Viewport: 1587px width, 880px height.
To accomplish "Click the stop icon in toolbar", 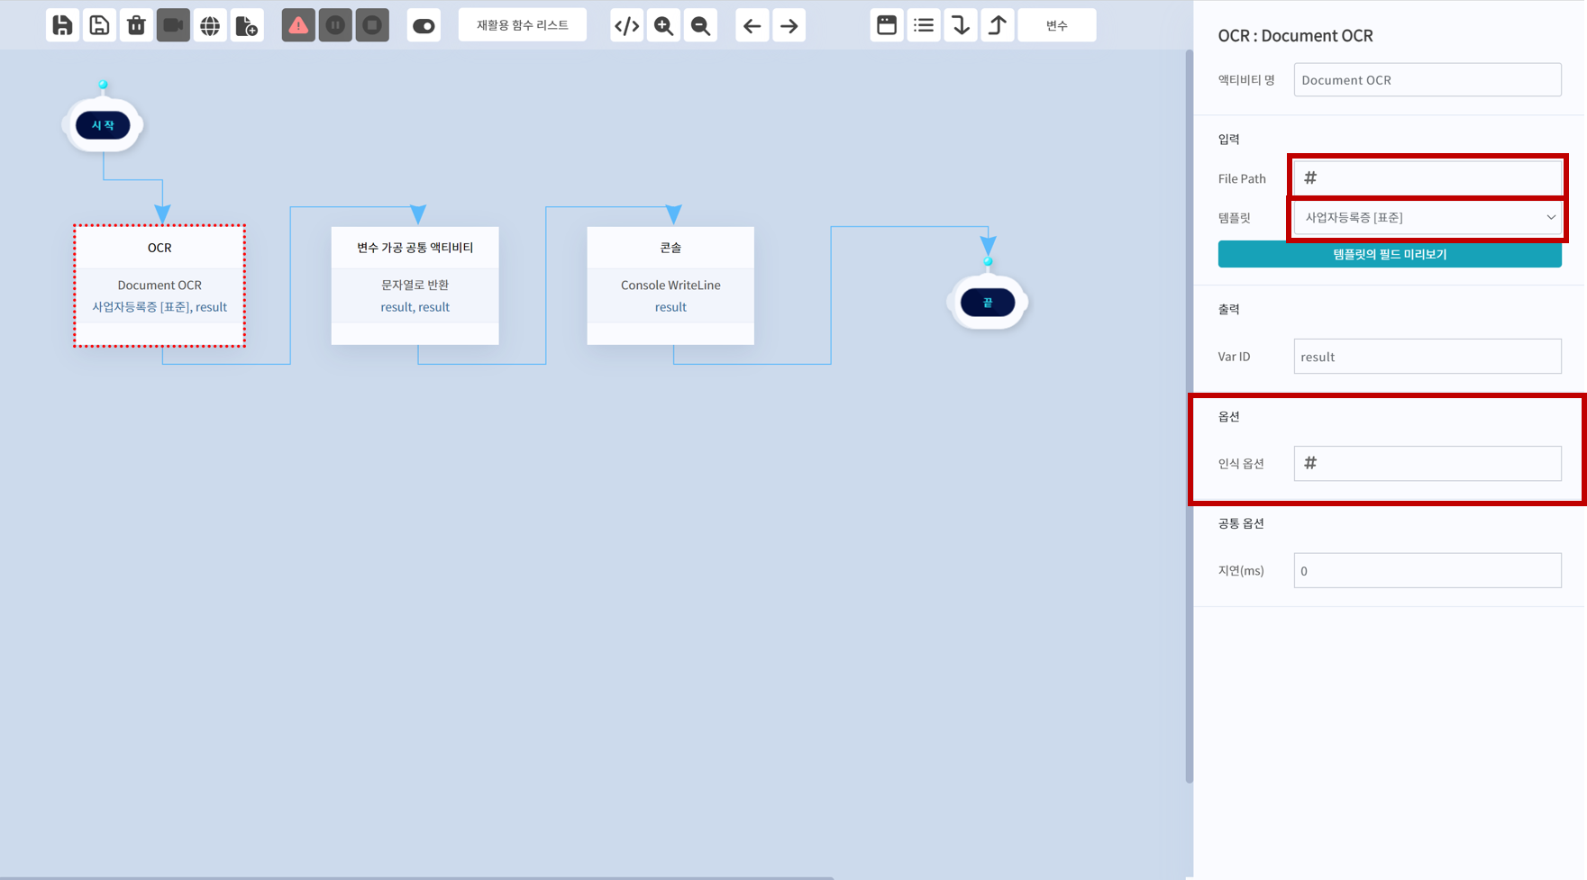I will 372,25.
